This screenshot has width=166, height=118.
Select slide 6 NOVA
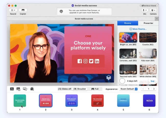149,101
